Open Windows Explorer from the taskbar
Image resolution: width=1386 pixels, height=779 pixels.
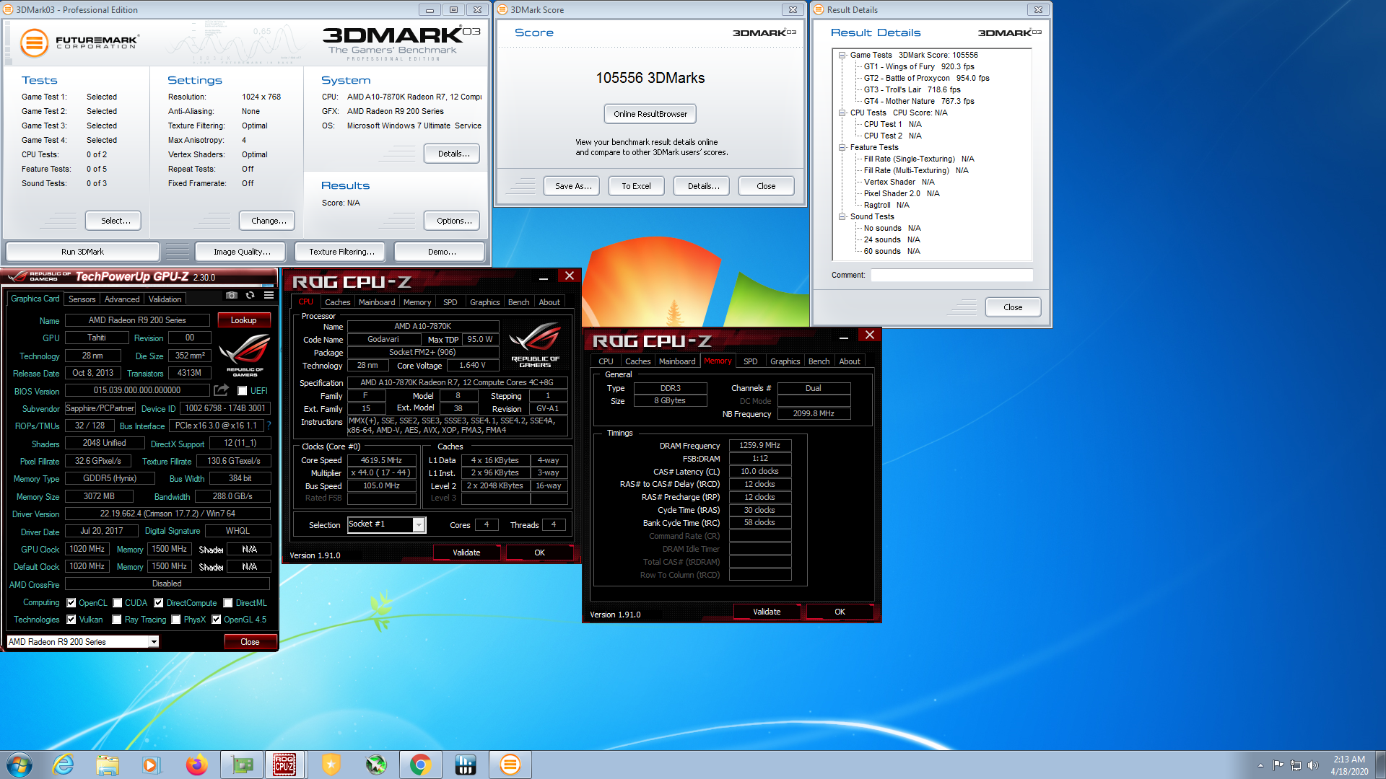tap(107, 765)
